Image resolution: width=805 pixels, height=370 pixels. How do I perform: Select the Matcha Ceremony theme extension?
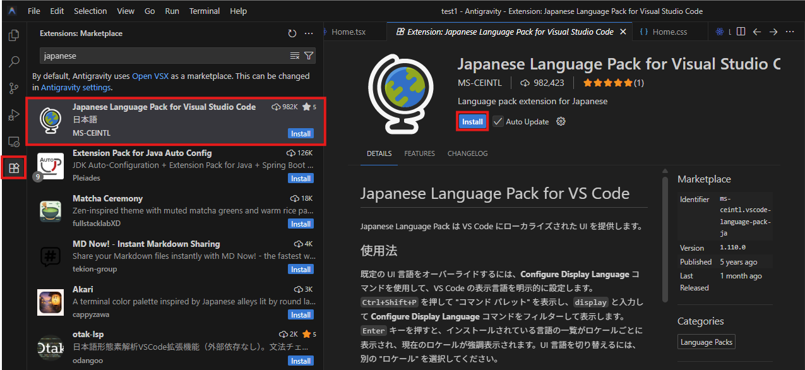click(176, 212)
